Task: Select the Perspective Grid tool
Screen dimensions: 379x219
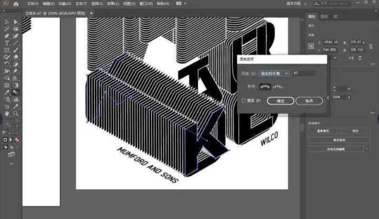Action: 16,78
